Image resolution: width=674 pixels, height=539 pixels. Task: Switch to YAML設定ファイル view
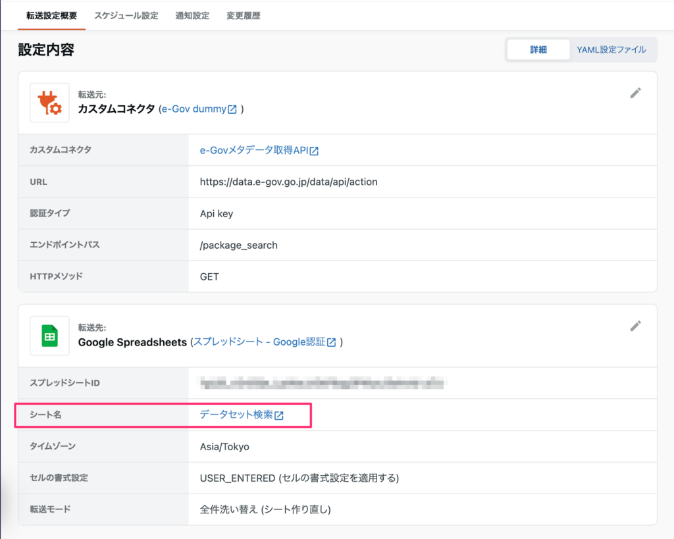pos(611,49)
